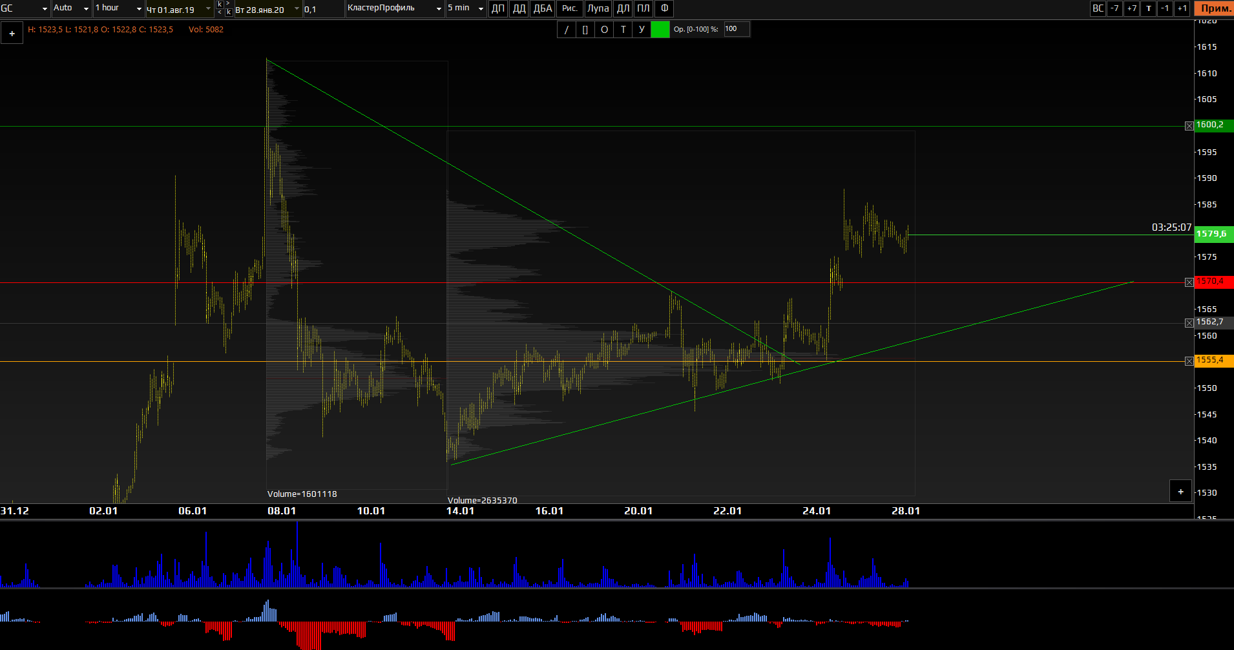Toggle the Лупа magnifier mode

(x=598, y=8)
